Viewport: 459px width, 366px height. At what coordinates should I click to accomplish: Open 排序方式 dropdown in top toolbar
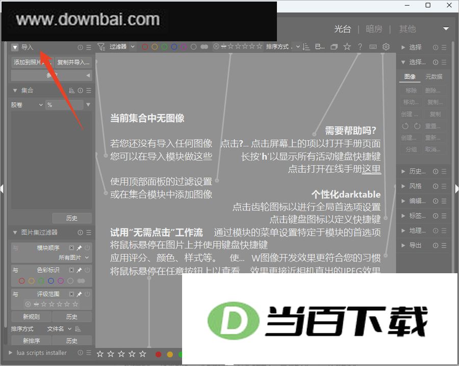coord(283,47)
